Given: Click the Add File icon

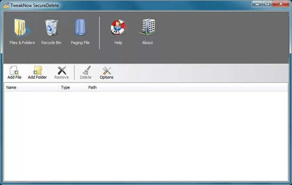Looking at the screenshot, I should coord(14,70).
